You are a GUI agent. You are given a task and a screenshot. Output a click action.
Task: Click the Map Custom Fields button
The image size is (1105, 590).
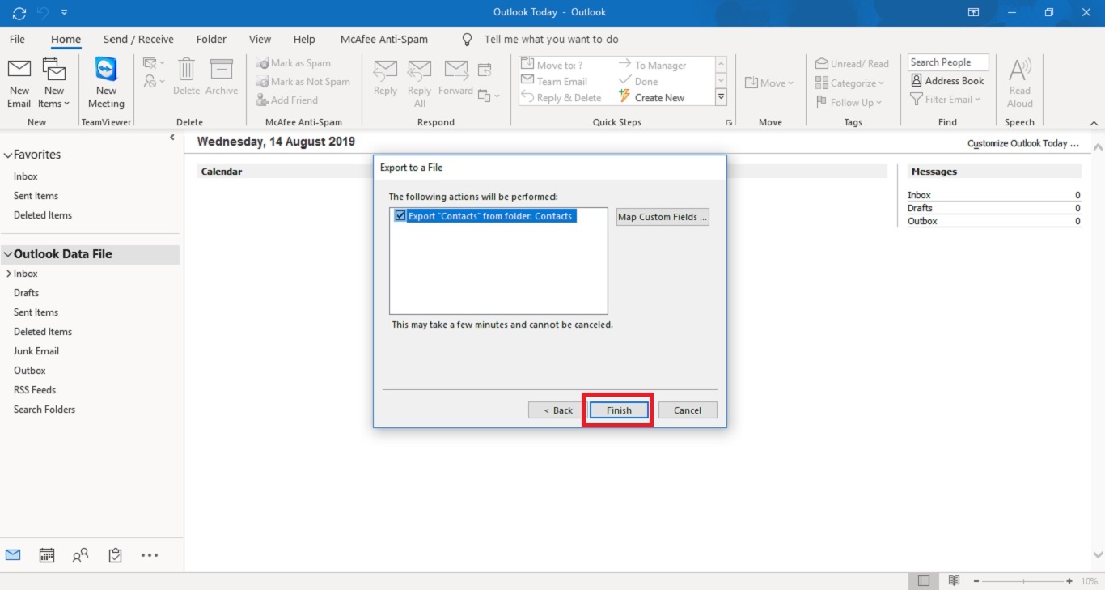(x=663, y=217)
